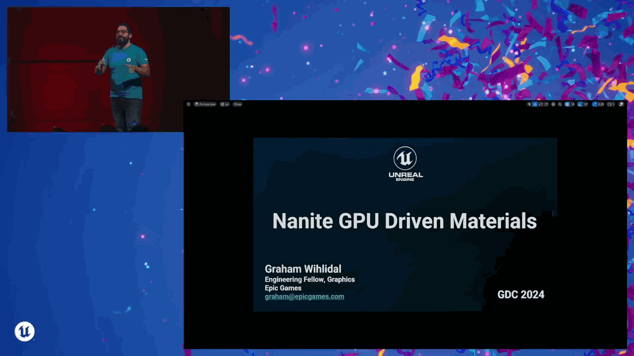This screenshot has height=356, width=634.
Task: Click the GDC 2024 text
Action: click(521, 295)
